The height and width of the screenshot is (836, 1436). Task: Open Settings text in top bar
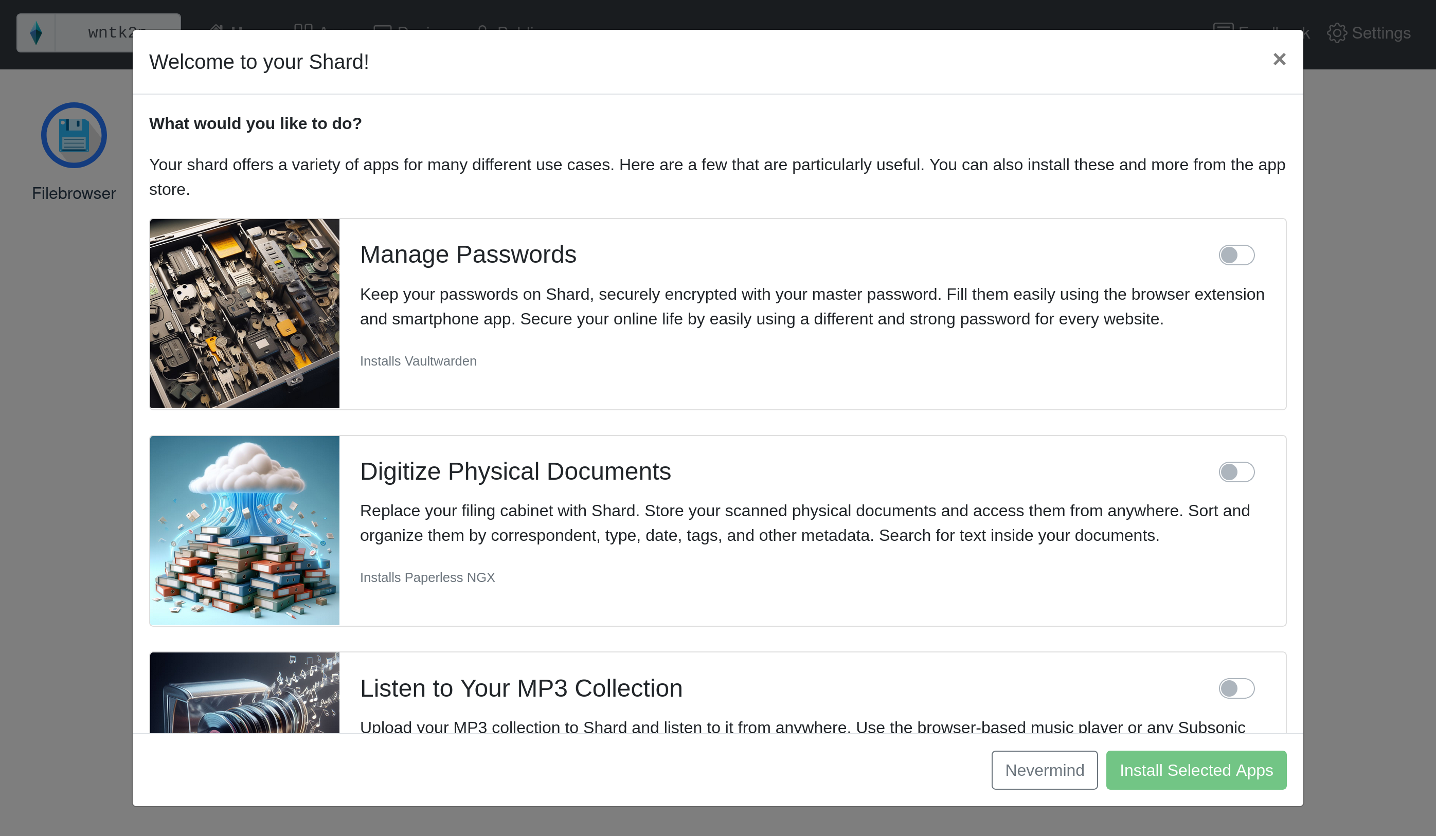pyautogui.click(x=1381, y=33)
